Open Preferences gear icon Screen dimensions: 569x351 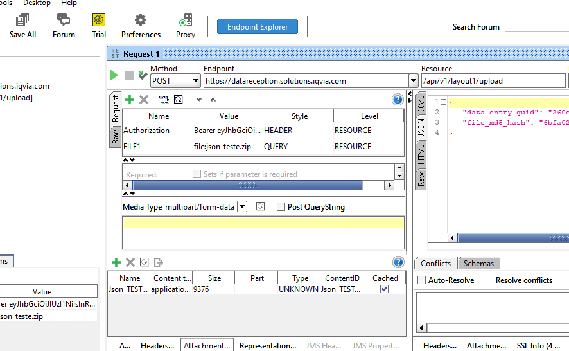tap(141, 26)
